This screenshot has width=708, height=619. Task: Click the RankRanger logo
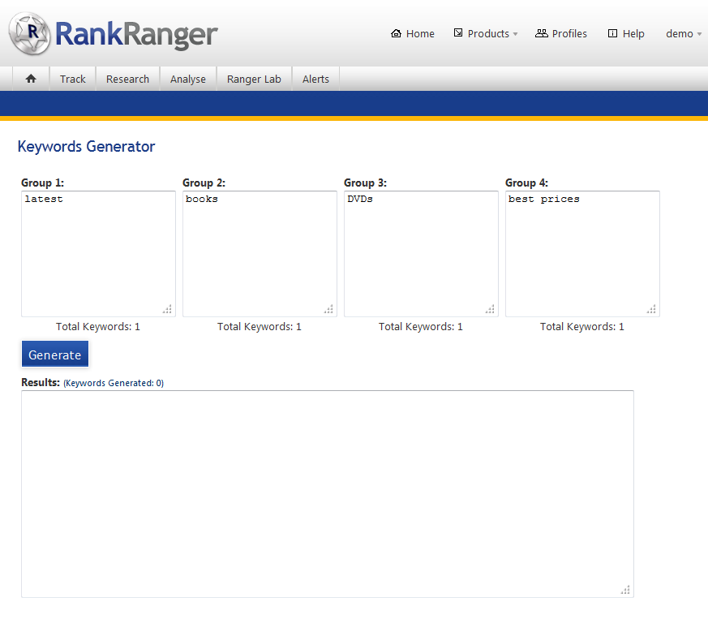pyautogui.click(x=114, y=33)
